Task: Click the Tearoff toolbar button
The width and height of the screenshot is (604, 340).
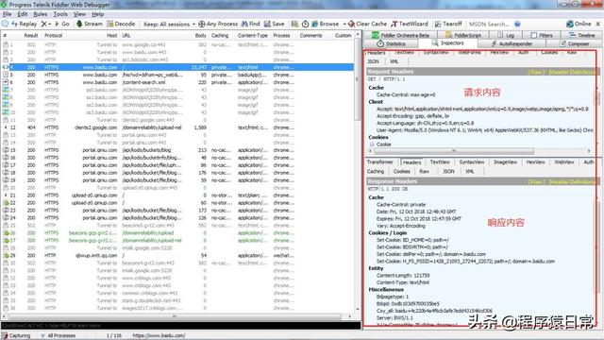Action: coord(448,24)
